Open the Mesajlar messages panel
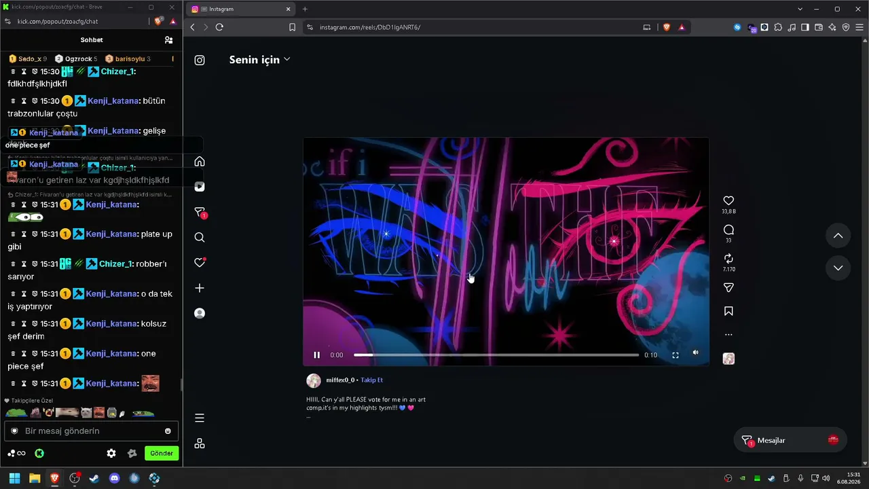The width and height of the screenshot is (869, 489). click(790, 440)
